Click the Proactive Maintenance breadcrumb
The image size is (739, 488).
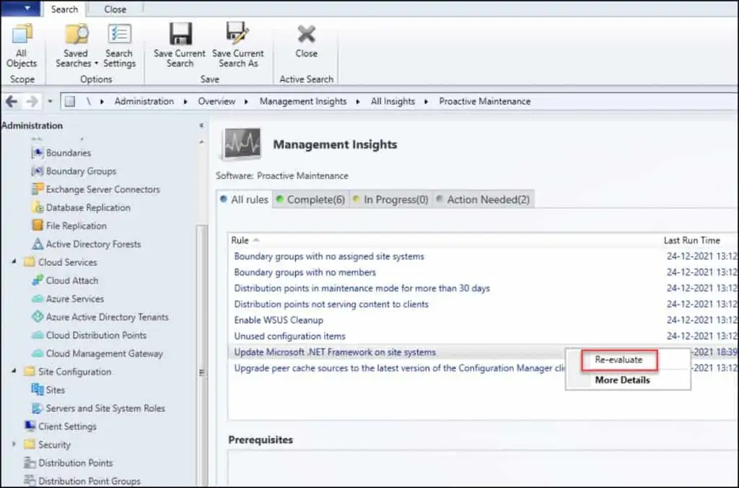[x=484, y=101]
